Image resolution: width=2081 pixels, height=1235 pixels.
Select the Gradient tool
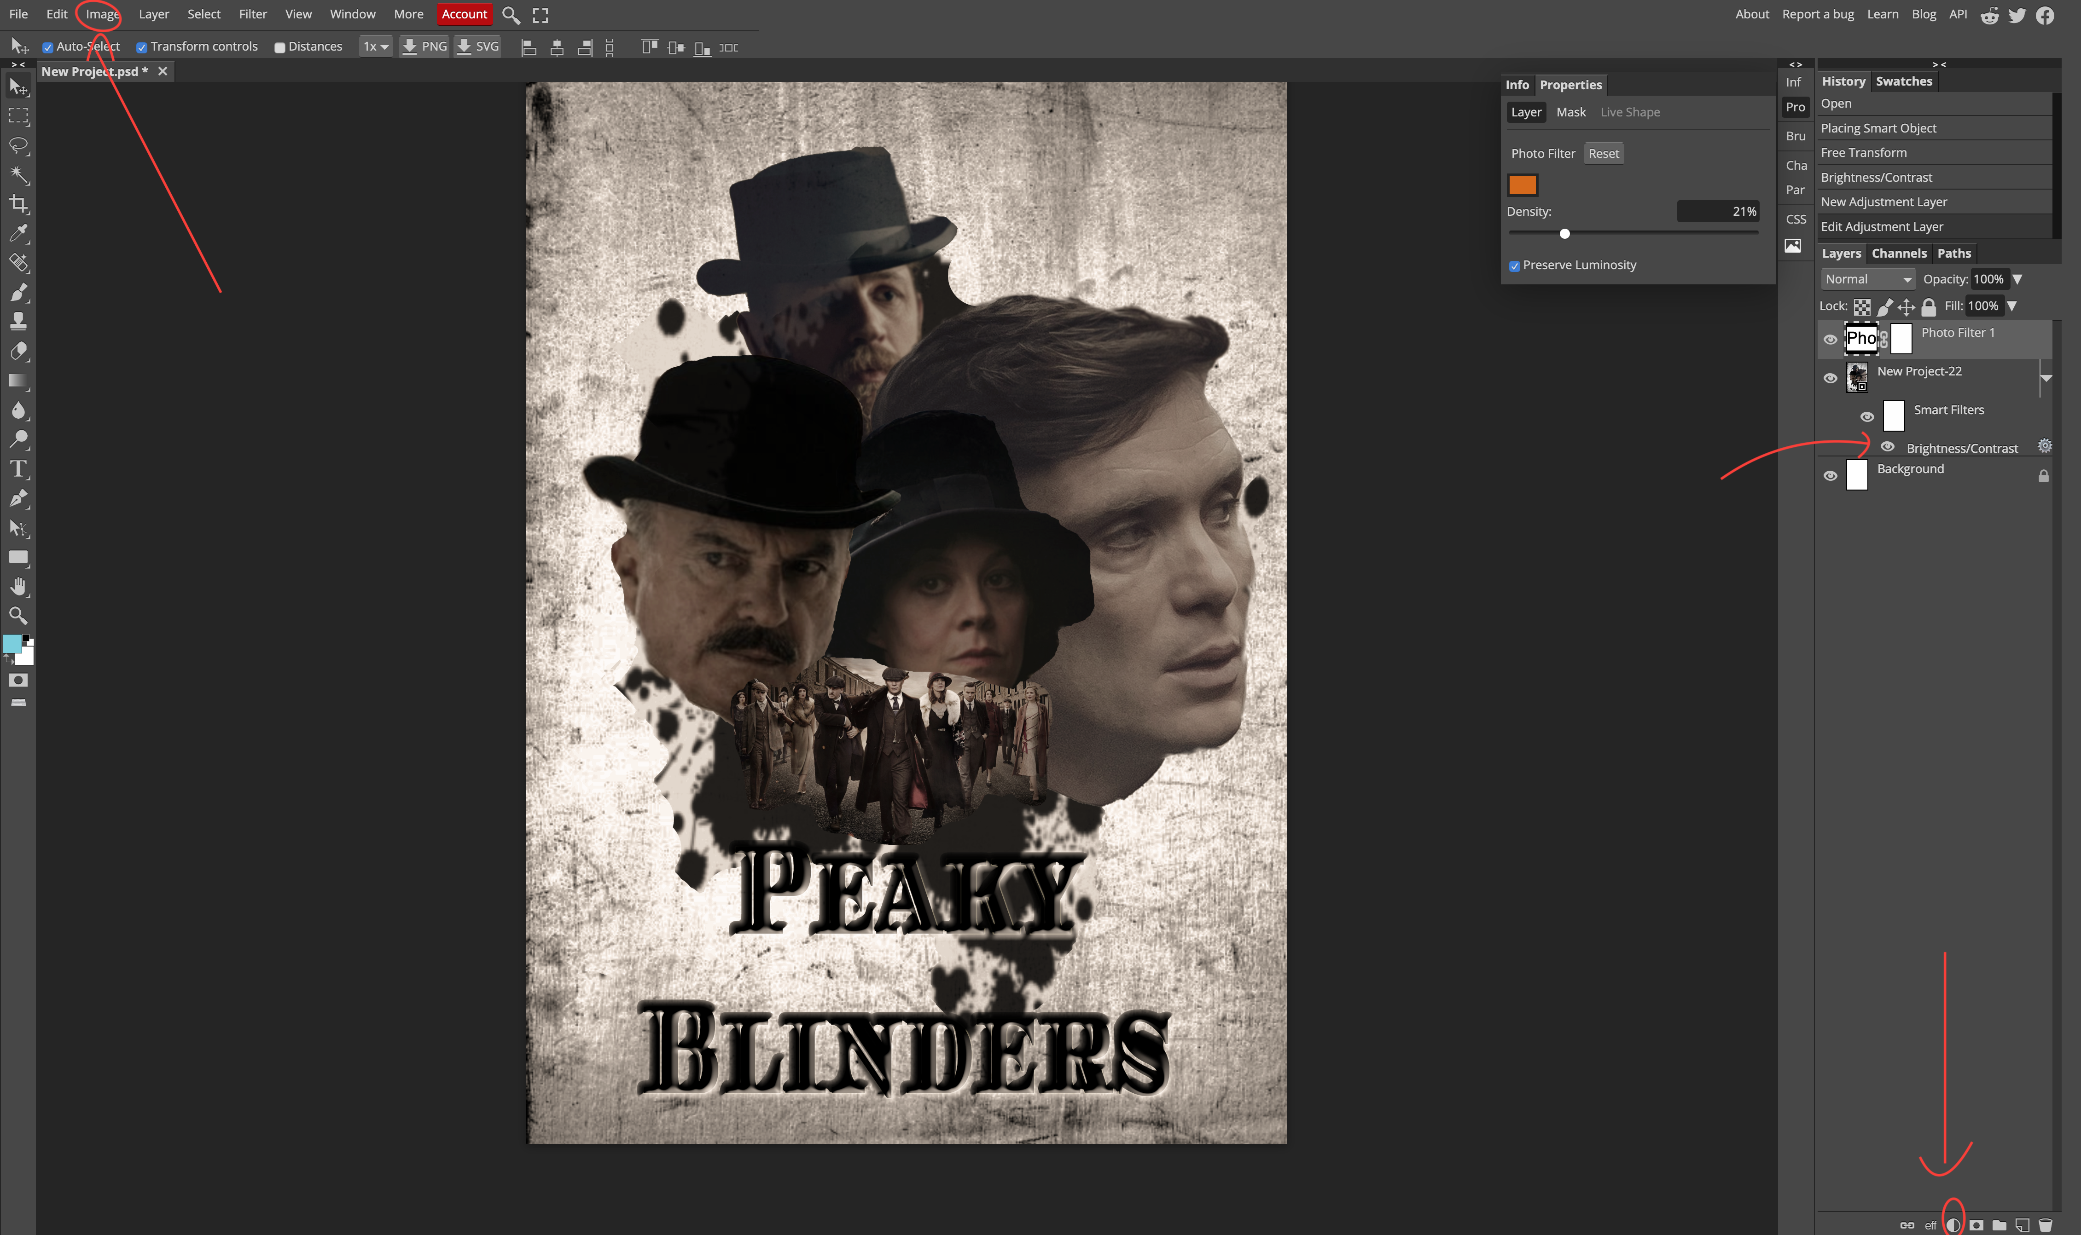pos(18,381)
